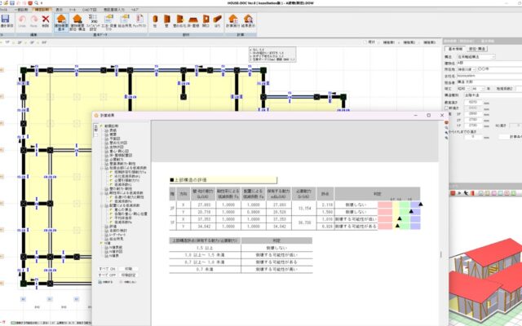
Task: Click the blue save icon in the title bar toolbar
Action: (12, 3)
